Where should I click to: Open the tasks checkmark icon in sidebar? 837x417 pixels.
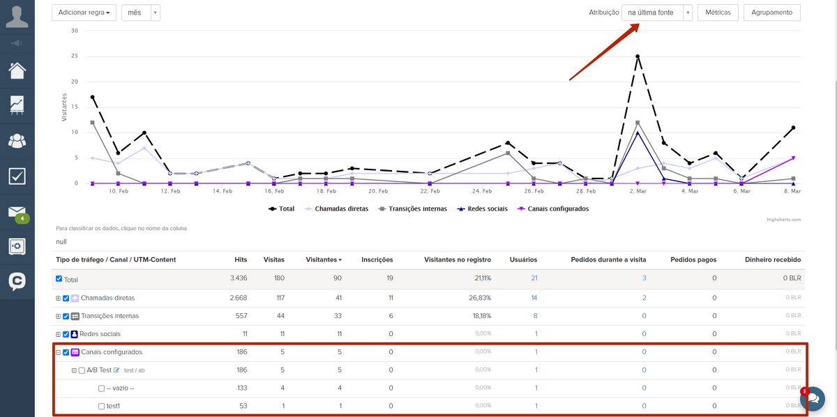click(17, 176)
